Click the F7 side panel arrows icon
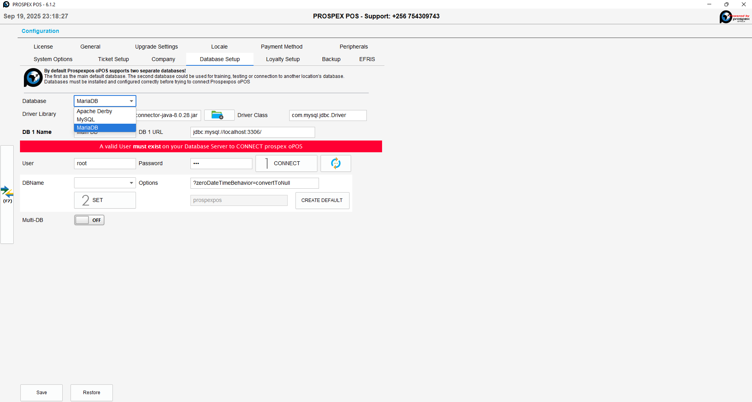752x402 pixels. pyautogui.click(x=7, y=194)
